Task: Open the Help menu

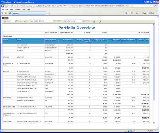Action: tap(29, 10)
